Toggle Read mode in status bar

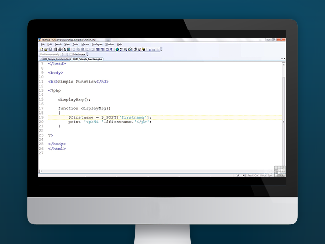[250, 175]
